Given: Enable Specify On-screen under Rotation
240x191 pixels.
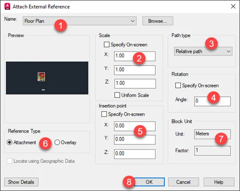Looking at the screenshot, I should tap(178, 85).
